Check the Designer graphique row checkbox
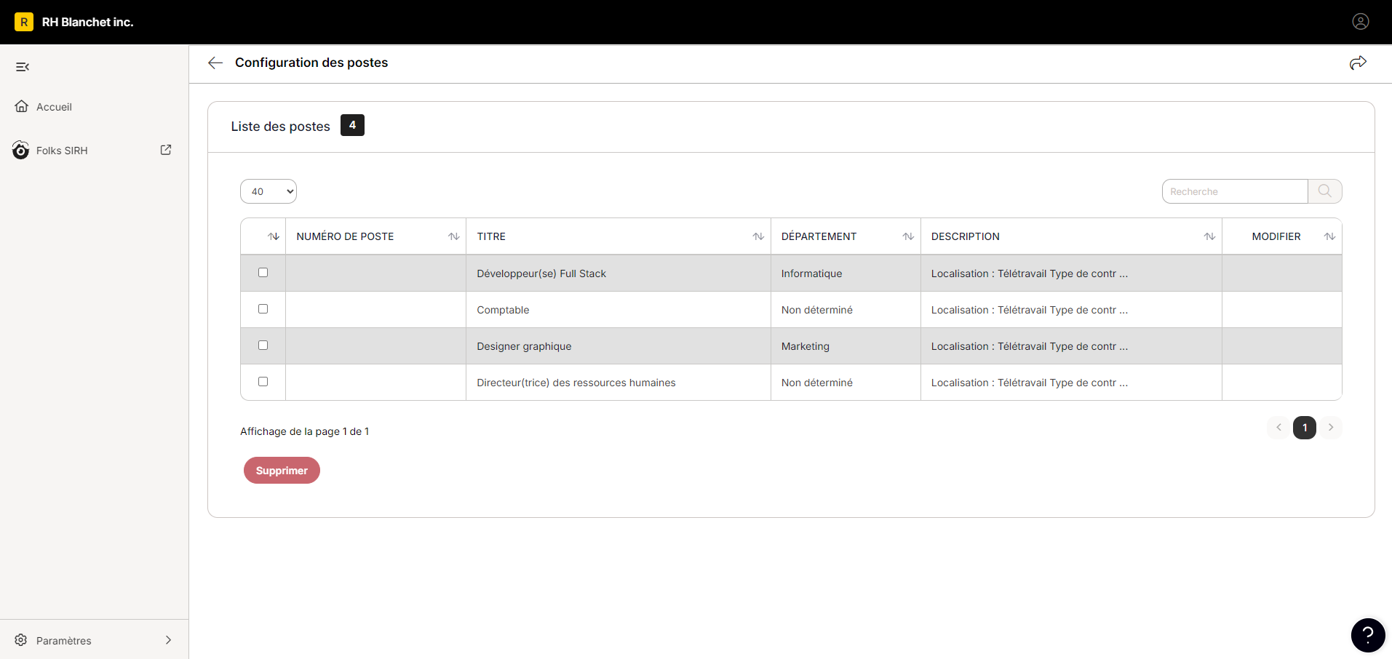 coord(263,346)
